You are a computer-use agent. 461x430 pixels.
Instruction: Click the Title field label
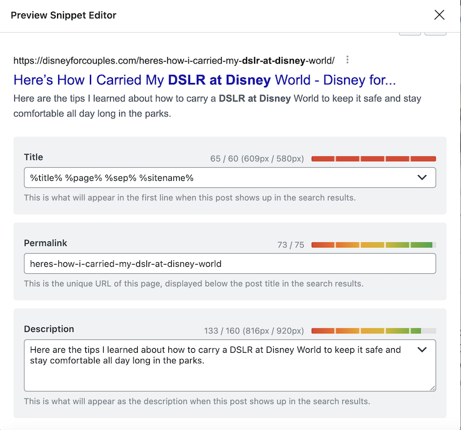(33, 157)
